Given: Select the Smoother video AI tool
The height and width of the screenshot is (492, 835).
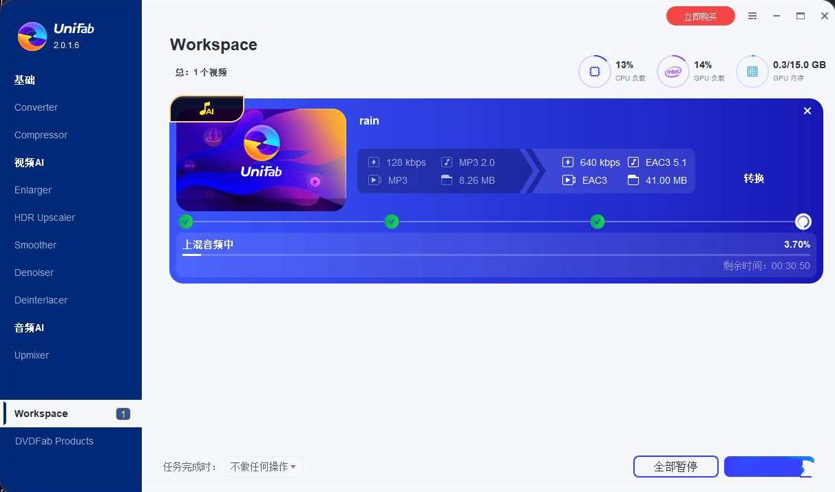Looking at the screenshot, I should pyautogui.click(x=35, y=245).
